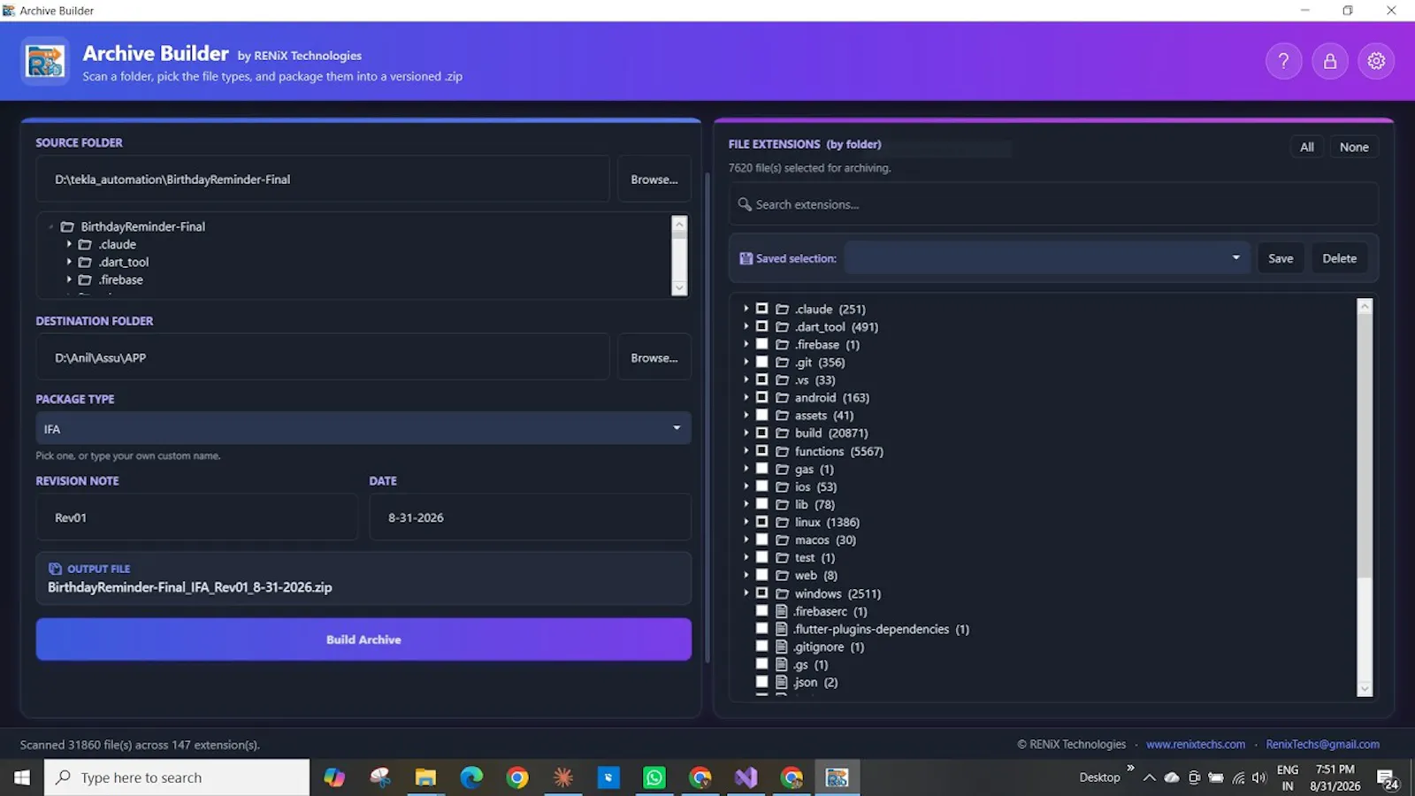1415x796 pixels.
Task: Select All file extensions
Action: (1306, 147)
